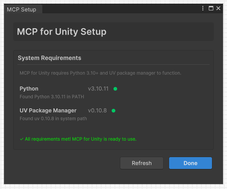Click the UV Package Manager label

(48, 111)
